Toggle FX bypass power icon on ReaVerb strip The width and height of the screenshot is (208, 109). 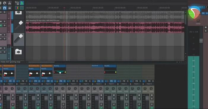[102, 81]
